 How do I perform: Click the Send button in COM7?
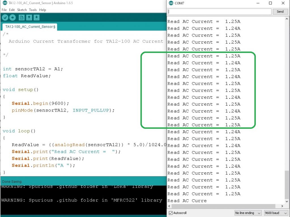coord(280,12)
